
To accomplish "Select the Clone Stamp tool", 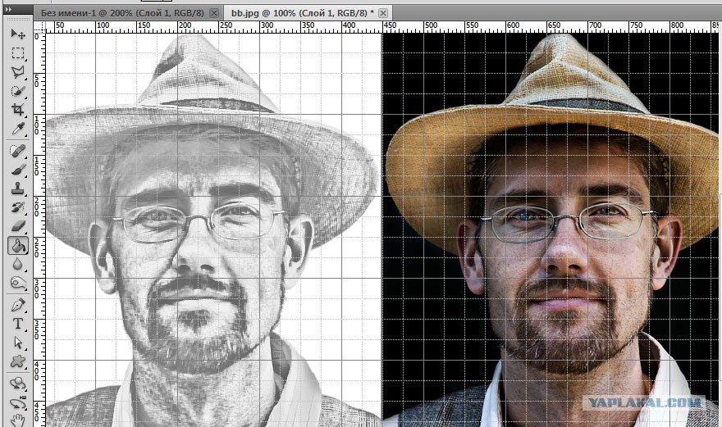I will [18, 189].
